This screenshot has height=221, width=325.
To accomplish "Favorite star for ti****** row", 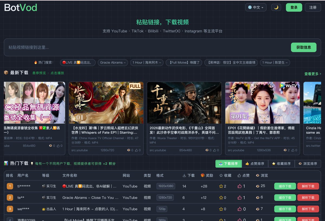I will (x=221, y=186).
